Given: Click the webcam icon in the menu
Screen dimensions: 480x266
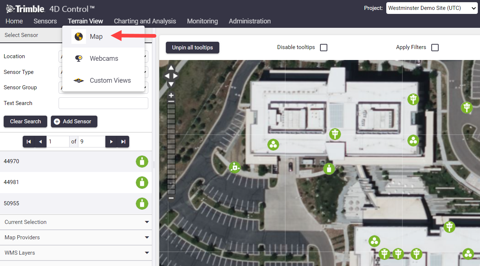Looking at the screenshot, I should pyautogui.click(x=78, y=59).
